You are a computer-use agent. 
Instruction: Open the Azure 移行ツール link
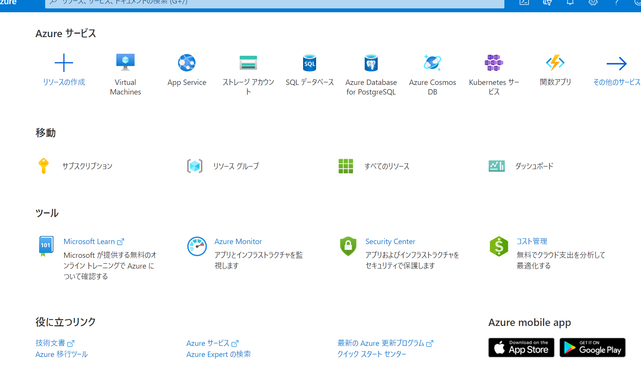point(62,354)
